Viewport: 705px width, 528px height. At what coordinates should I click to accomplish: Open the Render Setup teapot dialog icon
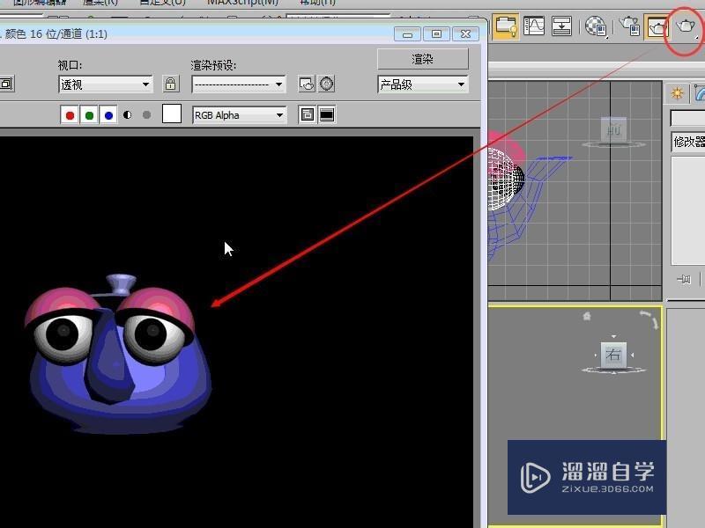point(627,26)
